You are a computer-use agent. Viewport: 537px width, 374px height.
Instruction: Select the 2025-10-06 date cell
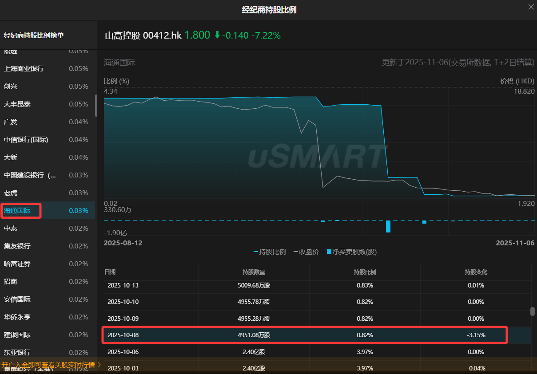[x=123, y=352]
